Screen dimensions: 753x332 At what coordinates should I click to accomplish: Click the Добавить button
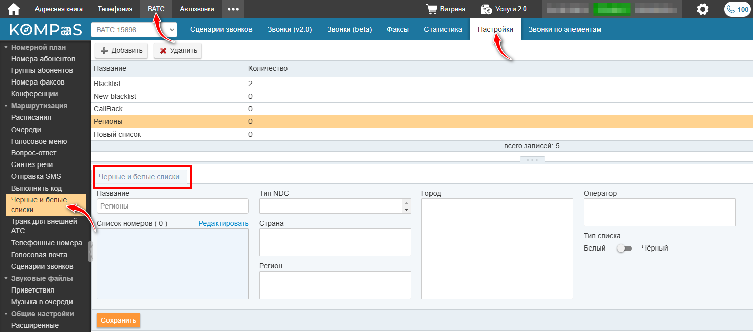(x=121, y=50)
